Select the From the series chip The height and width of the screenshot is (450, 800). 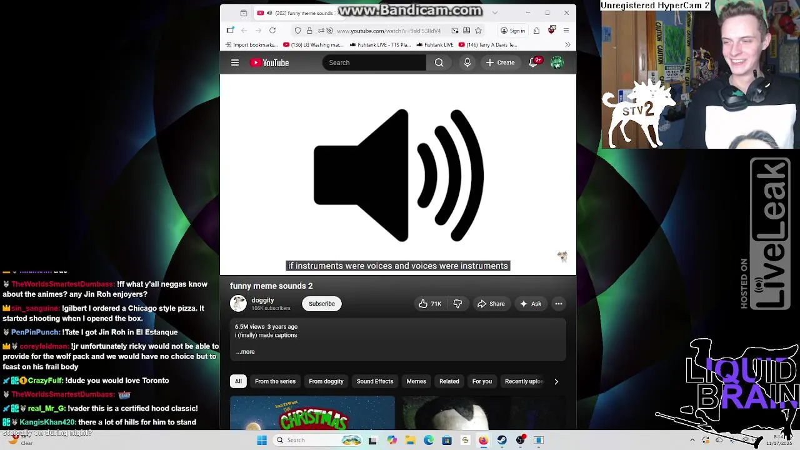[x=275, y=381]
